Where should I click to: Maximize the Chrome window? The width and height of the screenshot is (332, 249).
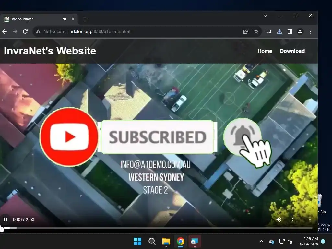[x=295, y=16]
